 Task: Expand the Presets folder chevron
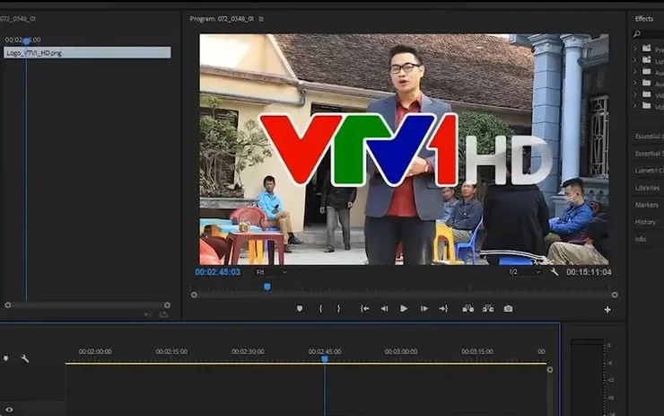pyautogui.click(x=635, y=49)
